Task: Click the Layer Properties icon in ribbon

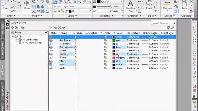Action: click(x=55, y=2)
